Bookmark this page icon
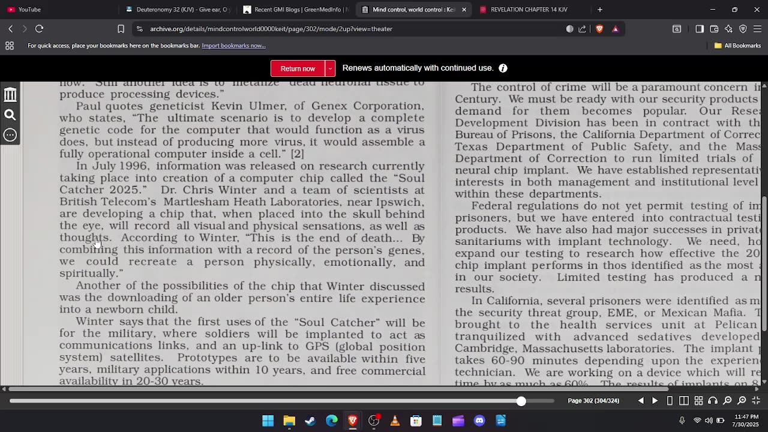Screen dimensions: 768x432 click(121, 29)
